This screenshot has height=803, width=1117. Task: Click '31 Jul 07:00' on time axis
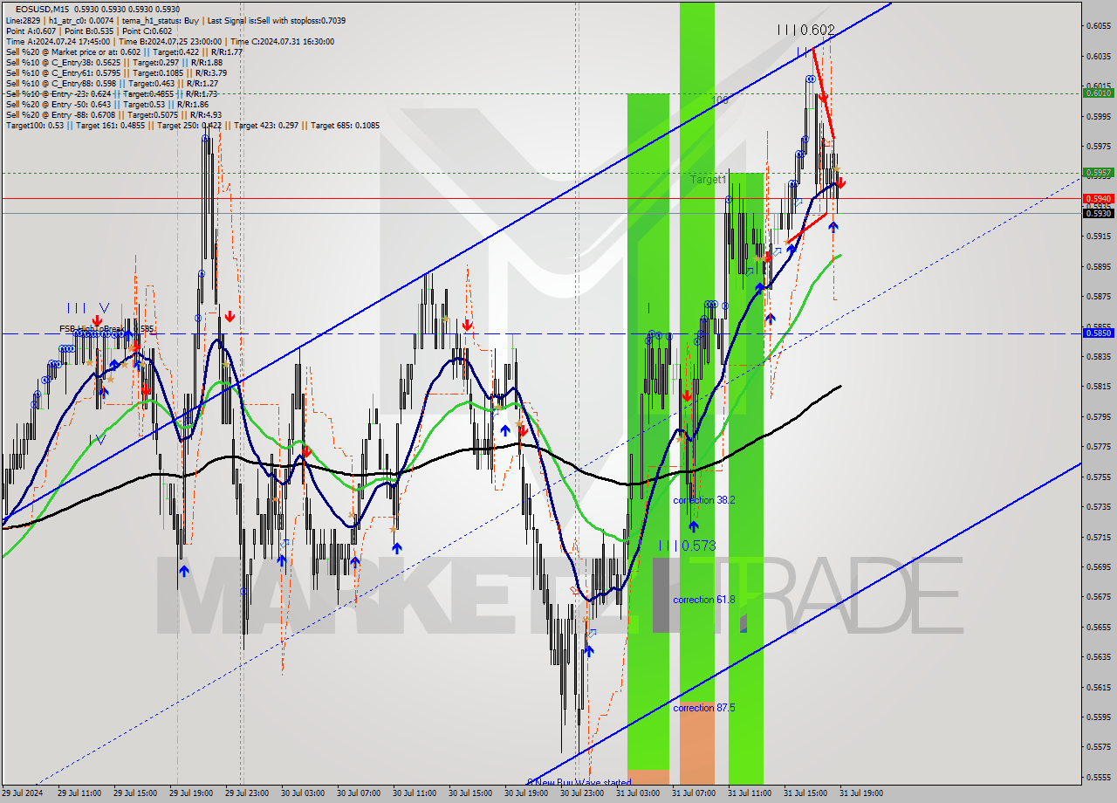694,793
